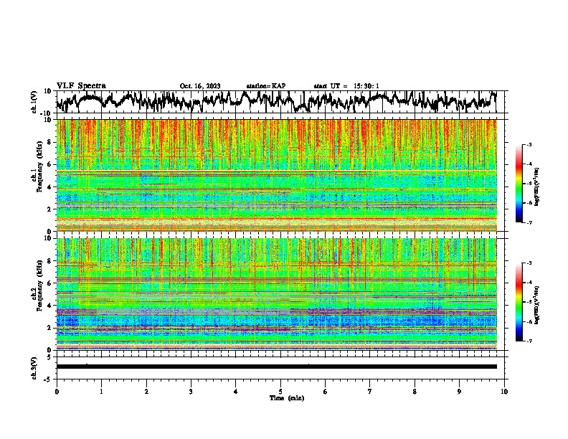Click the "-5" tick on ch.3 voltage axis
This screenshot has height=439, width=568.
pos(48,379)
